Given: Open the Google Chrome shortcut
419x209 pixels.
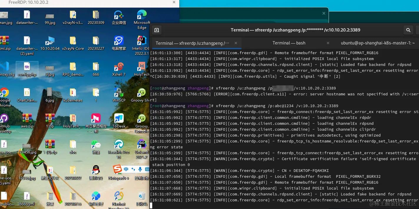Looking at the screenshot, I should [4, 97].
